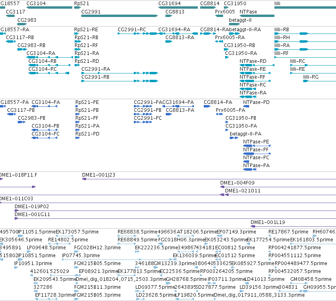Select the LP09648.5prime EST label
The height and width of the screenshot is (301, 336).
click(x=46, y=248)
